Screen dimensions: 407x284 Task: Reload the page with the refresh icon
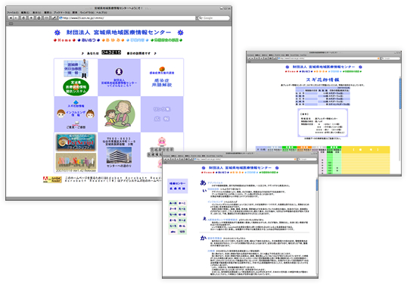click(x=23, y=18)
